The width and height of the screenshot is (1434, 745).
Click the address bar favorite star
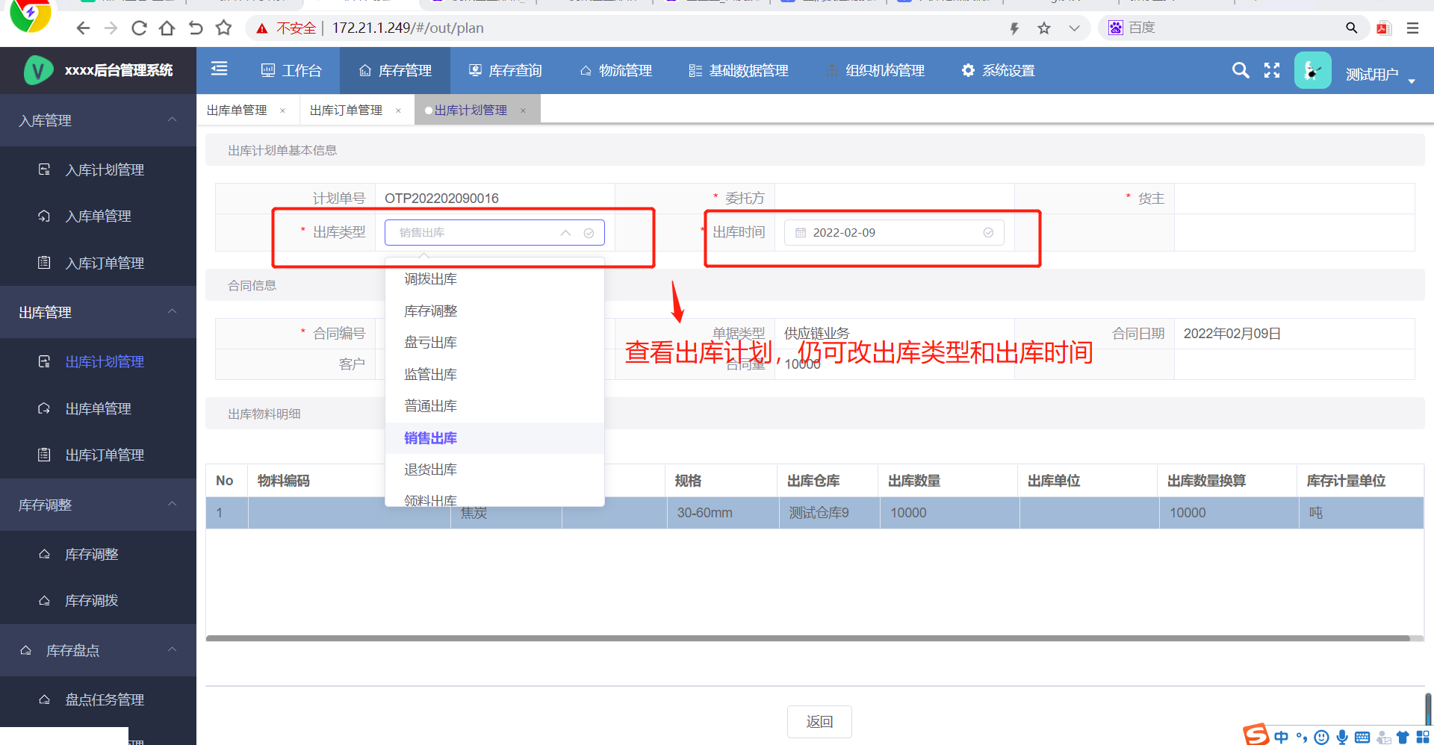(x=1044, y=28)
